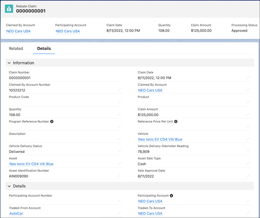This screenshot has width=260, height=218.
Task: Edit Vehicle Delivery Status pencil icon
Action: point(120,151)
